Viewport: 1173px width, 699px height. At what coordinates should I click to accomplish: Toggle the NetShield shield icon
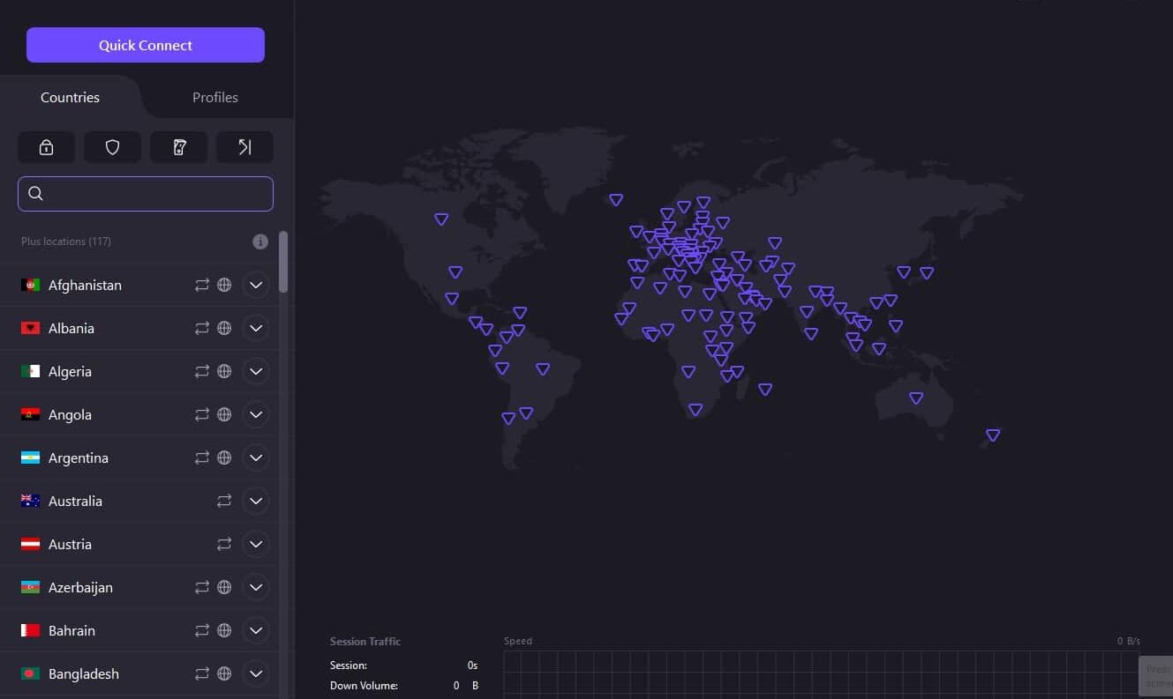112,147
